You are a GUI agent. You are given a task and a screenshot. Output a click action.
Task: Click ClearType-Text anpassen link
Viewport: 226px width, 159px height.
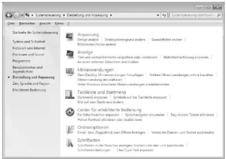135,150
